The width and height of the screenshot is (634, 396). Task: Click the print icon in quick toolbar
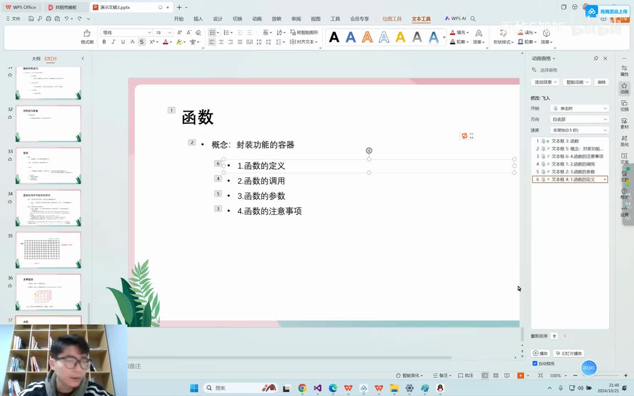[48, 19]
